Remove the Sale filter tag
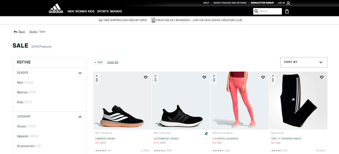 coord(99,62)
